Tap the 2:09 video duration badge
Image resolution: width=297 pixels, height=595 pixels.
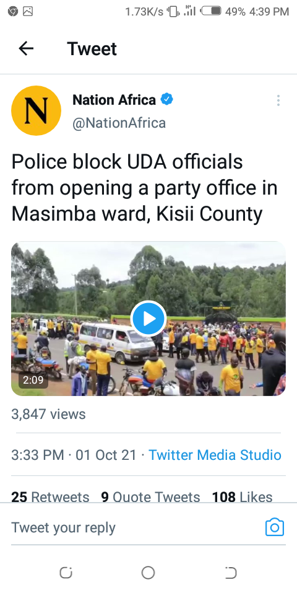click(33, 380)
